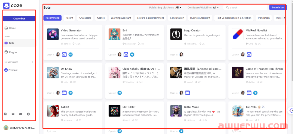Click the Create bot button
This screenshot has height=134, width=293.
(x=19, y=18)
